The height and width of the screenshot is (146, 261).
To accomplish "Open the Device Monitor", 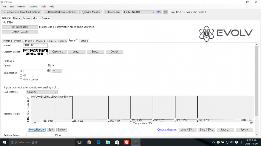I will click(91, 12).
